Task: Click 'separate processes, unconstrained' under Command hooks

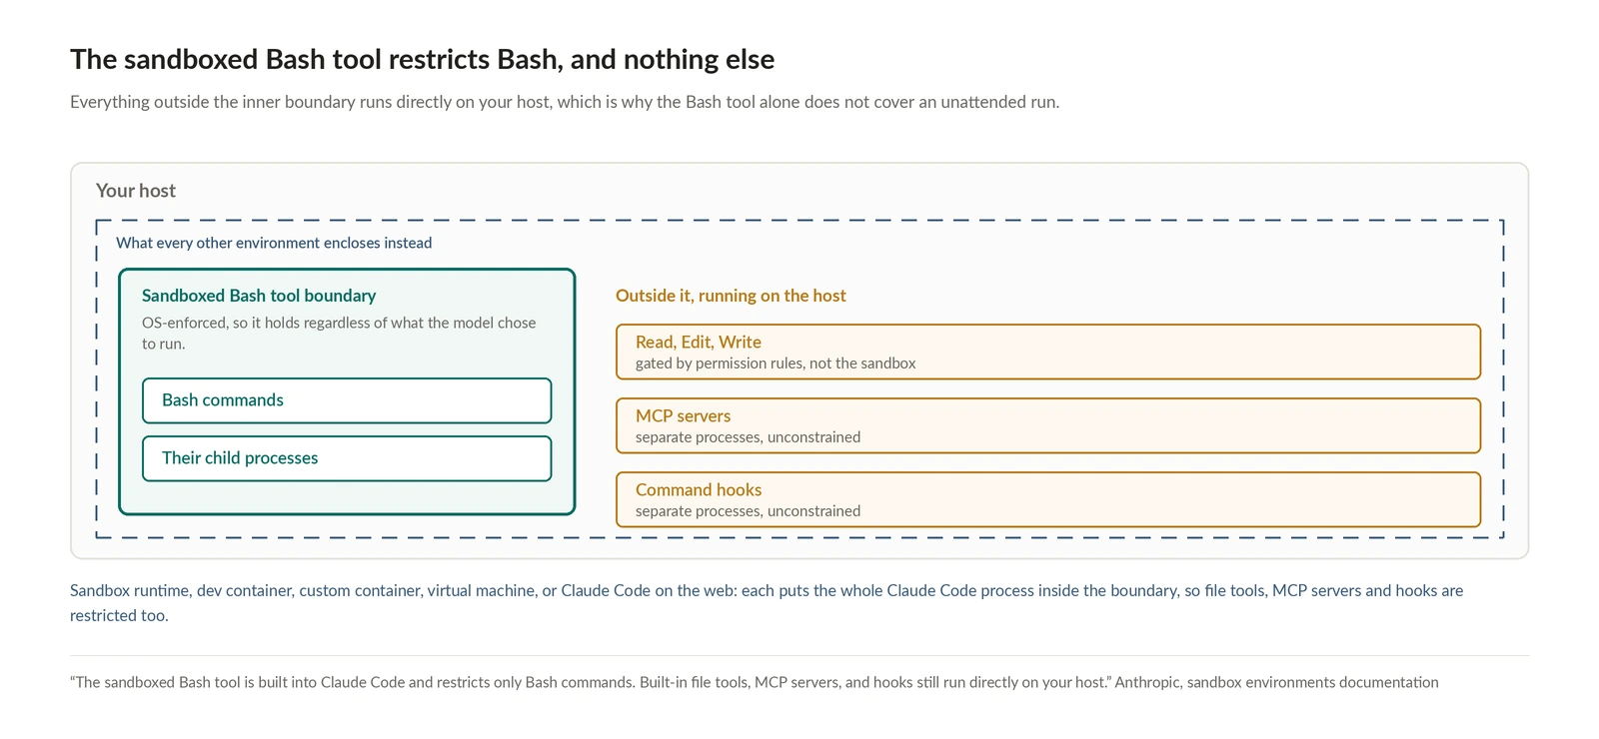Action: (x=748, y=511)
